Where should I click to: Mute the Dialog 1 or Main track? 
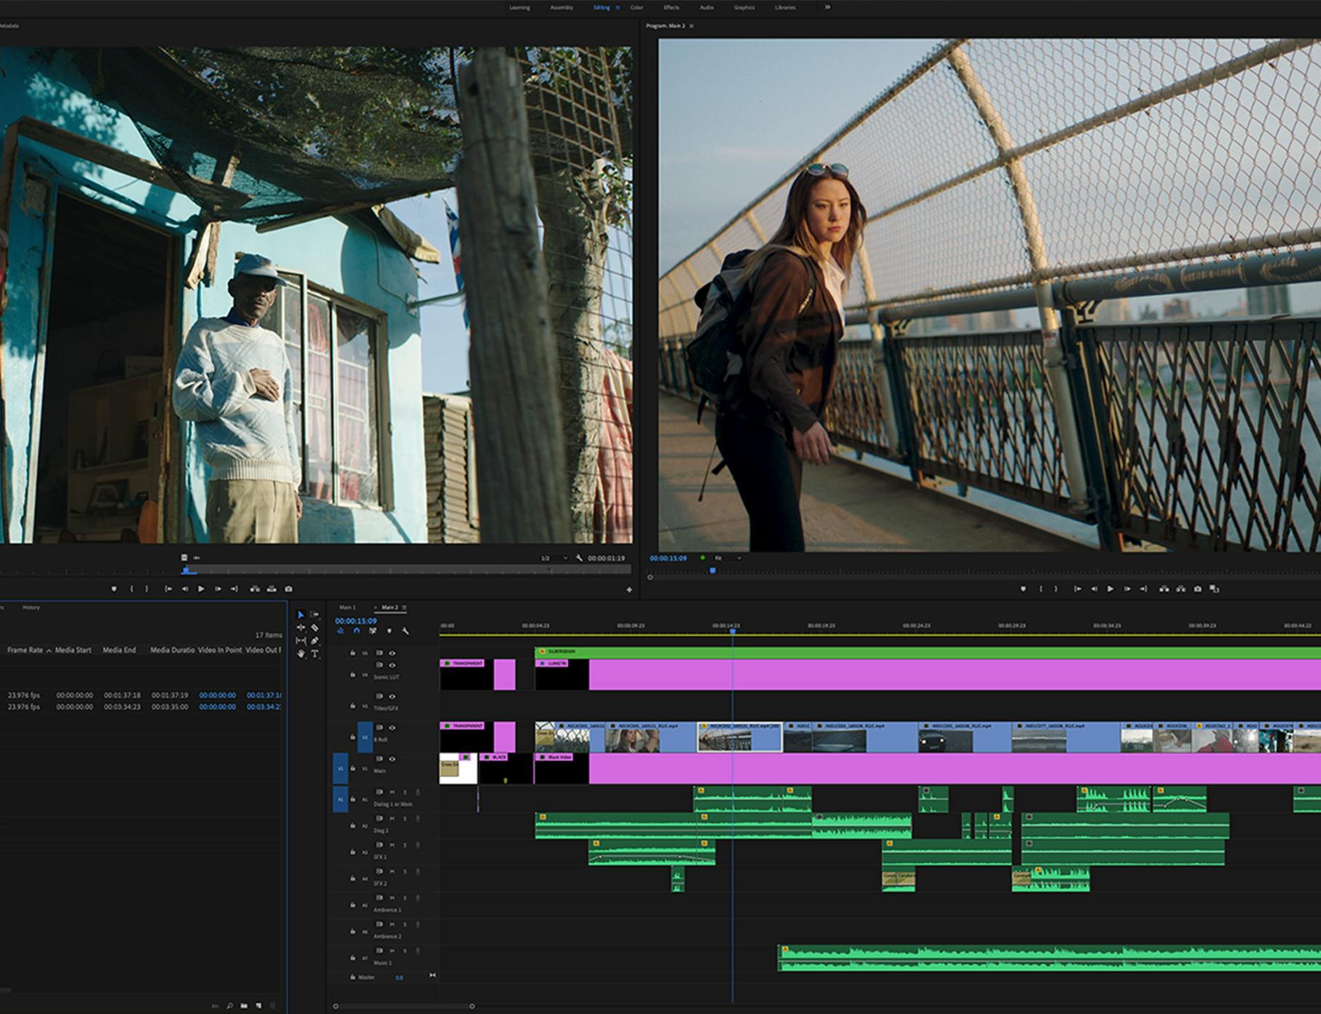[x=392, y=792]
